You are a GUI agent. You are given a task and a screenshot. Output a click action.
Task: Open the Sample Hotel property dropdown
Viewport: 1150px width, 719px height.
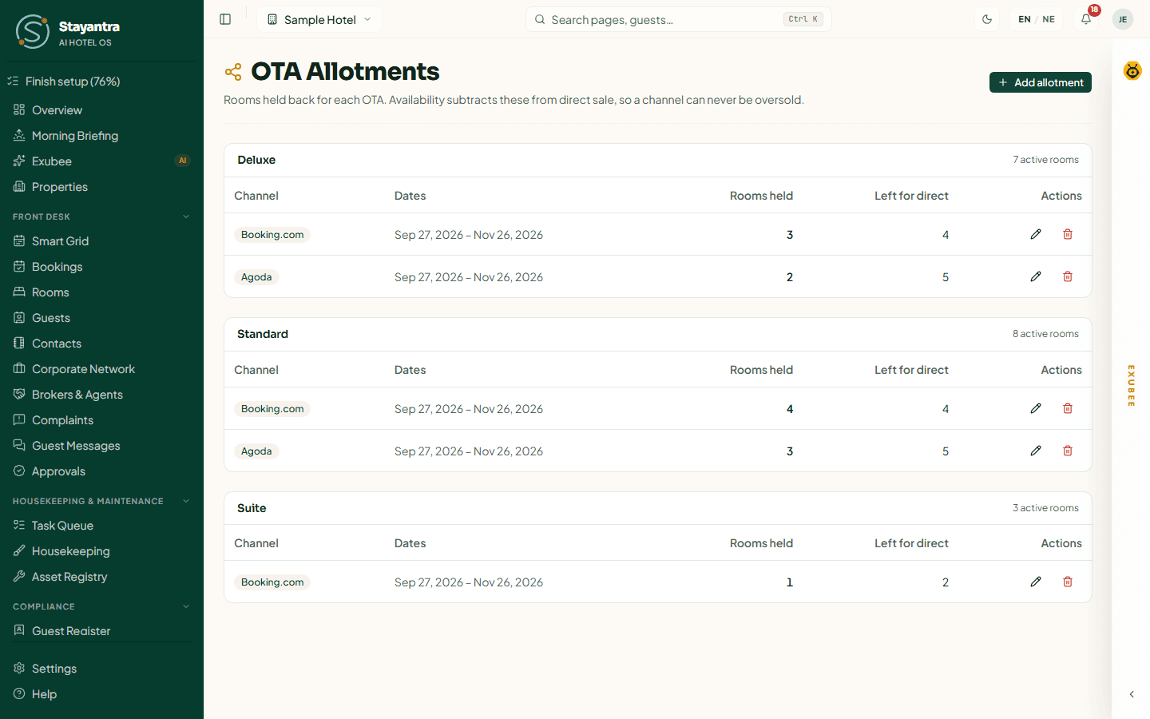click(x=319, y=19)
